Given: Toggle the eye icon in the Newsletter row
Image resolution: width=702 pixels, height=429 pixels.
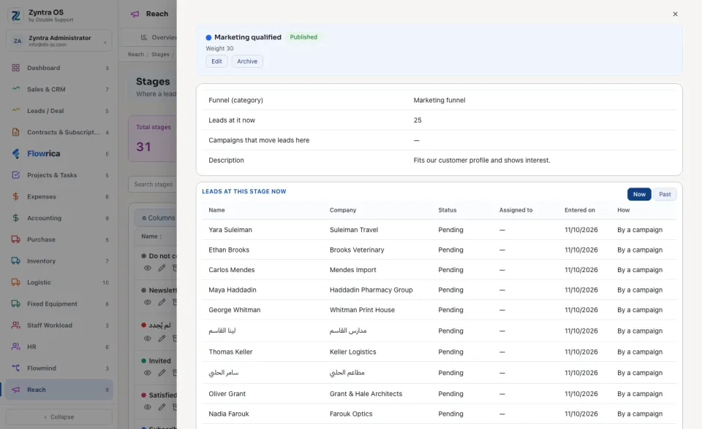Looking at the screenshot, I should (x=147, y=302).
